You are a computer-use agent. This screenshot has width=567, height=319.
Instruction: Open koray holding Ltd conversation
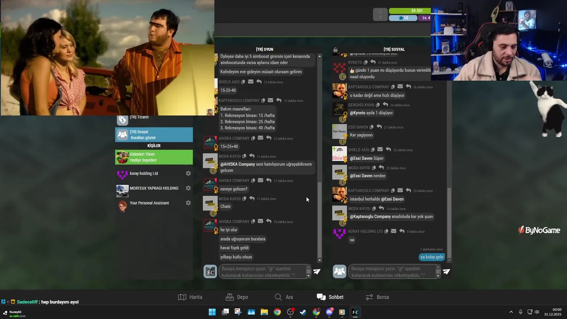click(x=154, y=173)
